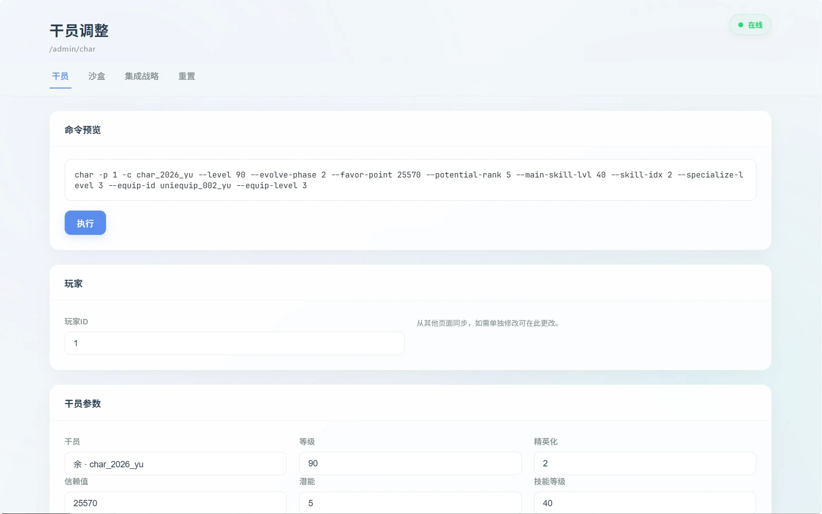Click the 信赖值 field showing 25570
Viewport: 822px width, 514px height.
[176, 503]
